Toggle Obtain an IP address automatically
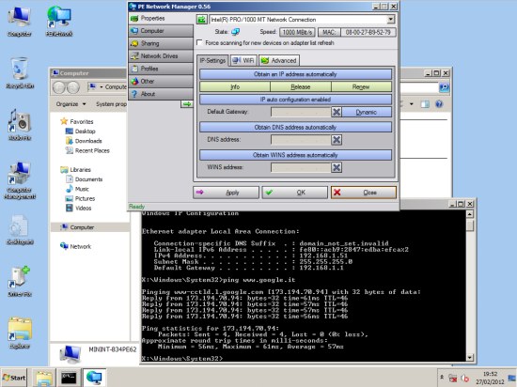 (295, 74)
